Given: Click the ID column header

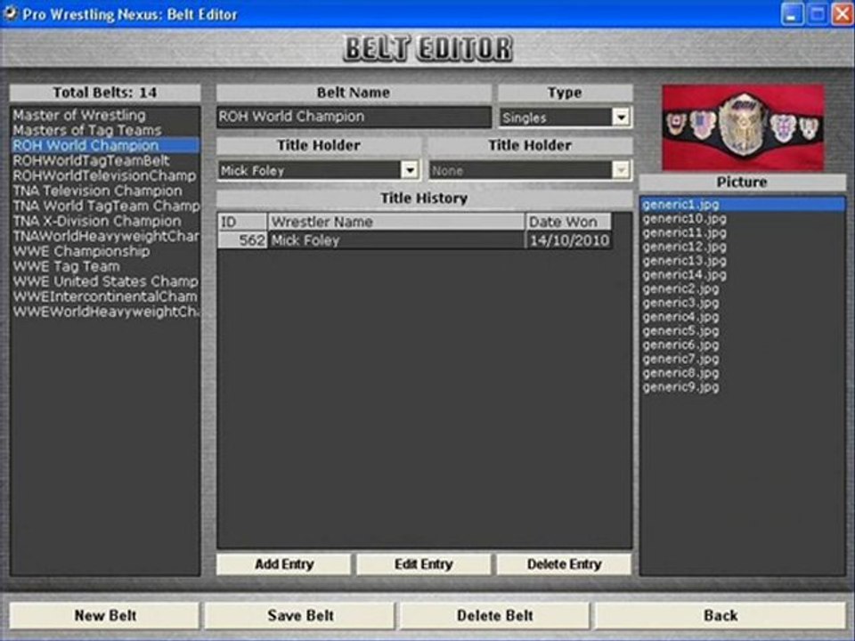Looking at the screenshot, I should click(x=242, y=222).
